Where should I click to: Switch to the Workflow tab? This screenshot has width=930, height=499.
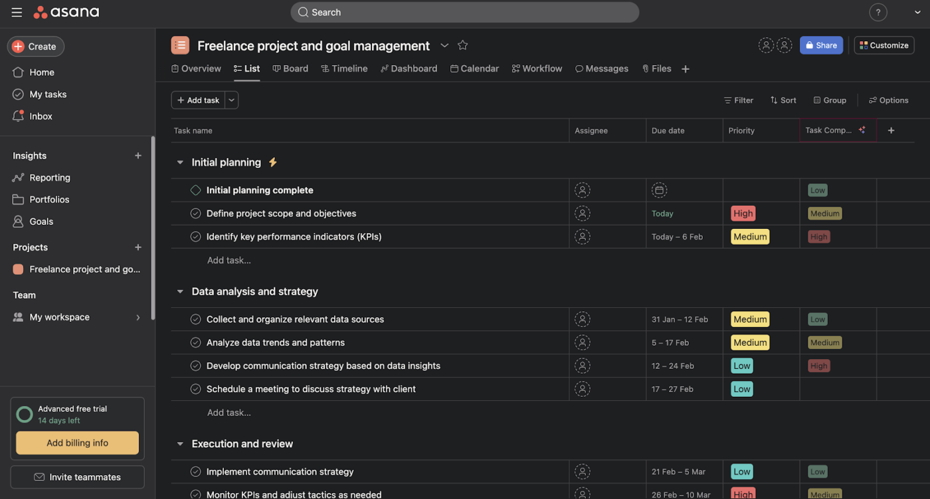click(537, 68)
